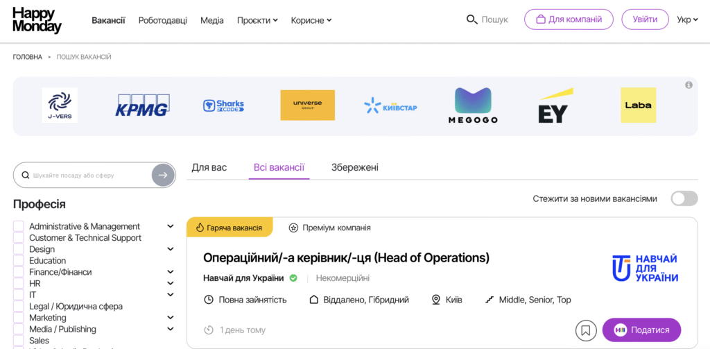710x349 pixels.
Task: Click the location pin icon next to Київ
Action: pos(436,300)
